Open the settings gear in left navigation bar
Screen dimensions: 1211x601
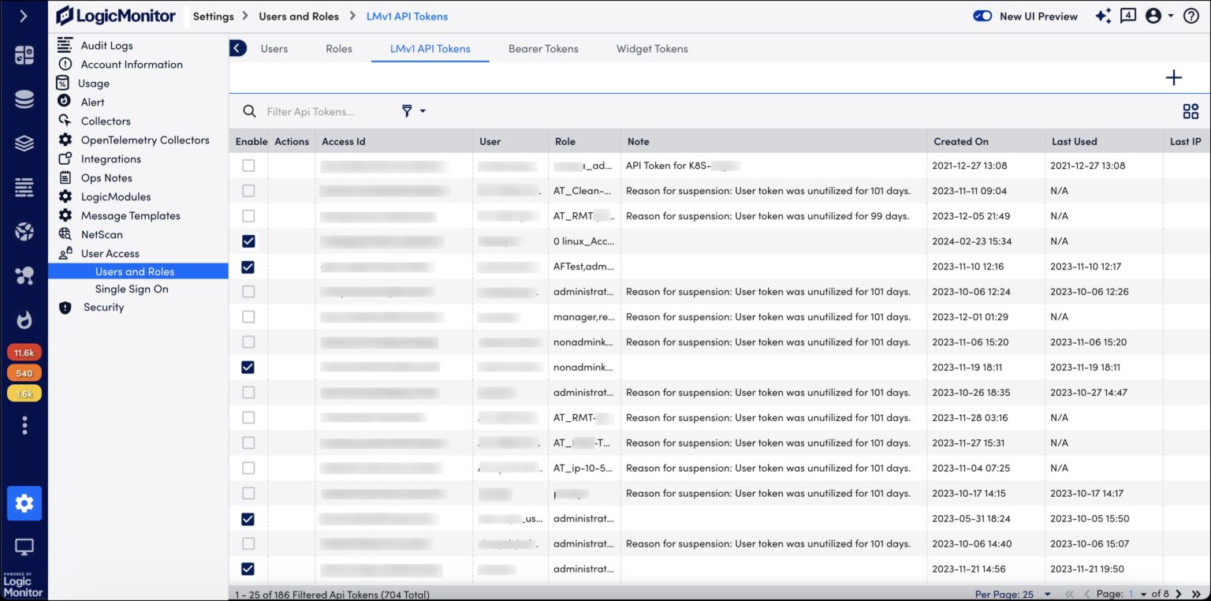(24, 503)
